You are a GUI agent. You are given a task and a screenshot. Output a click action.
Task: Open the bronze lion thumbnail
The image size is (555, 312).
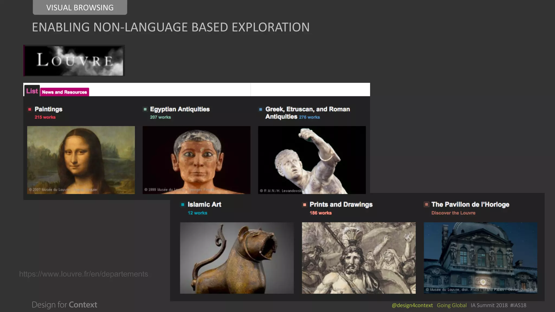point(237,258)
